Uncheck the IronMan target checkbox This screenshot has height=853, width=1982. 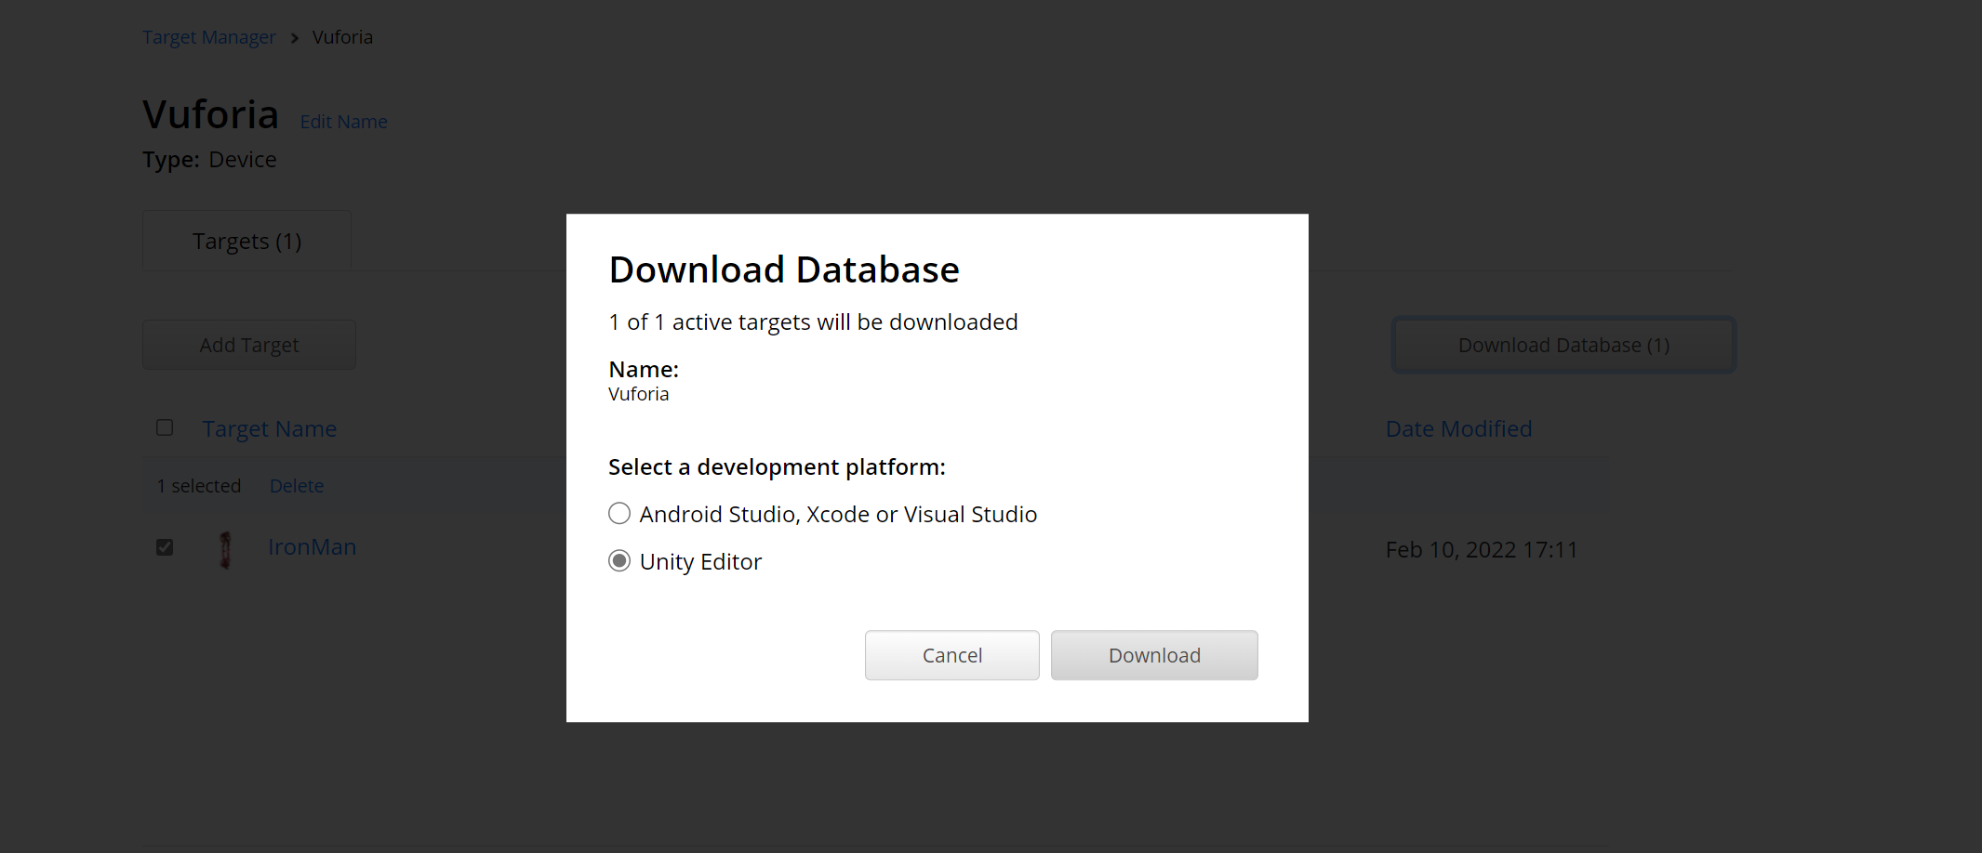165,547
